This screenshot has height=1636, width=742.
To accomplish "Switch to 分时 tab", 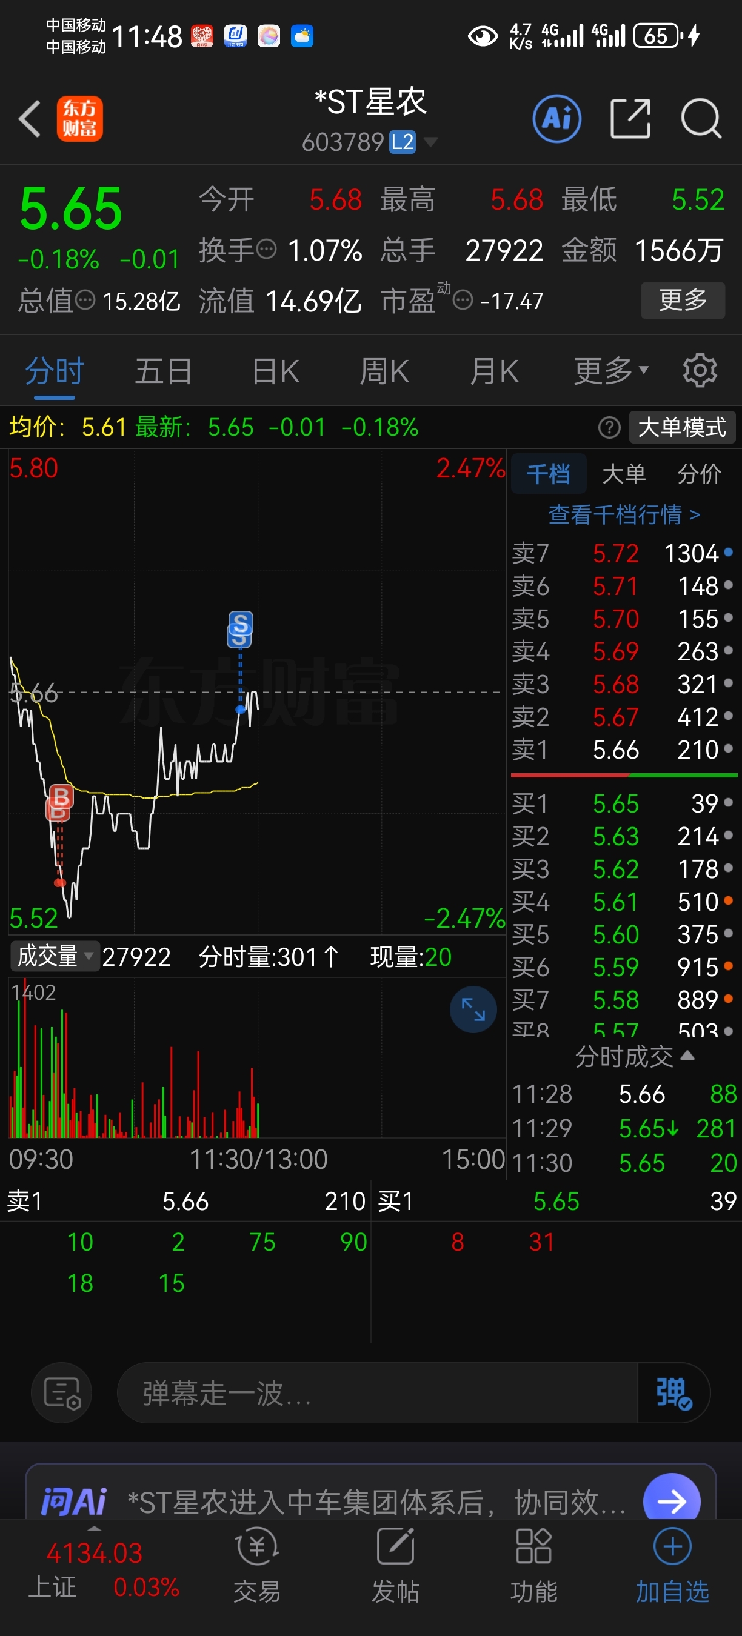I will click(x=55, y=371).
